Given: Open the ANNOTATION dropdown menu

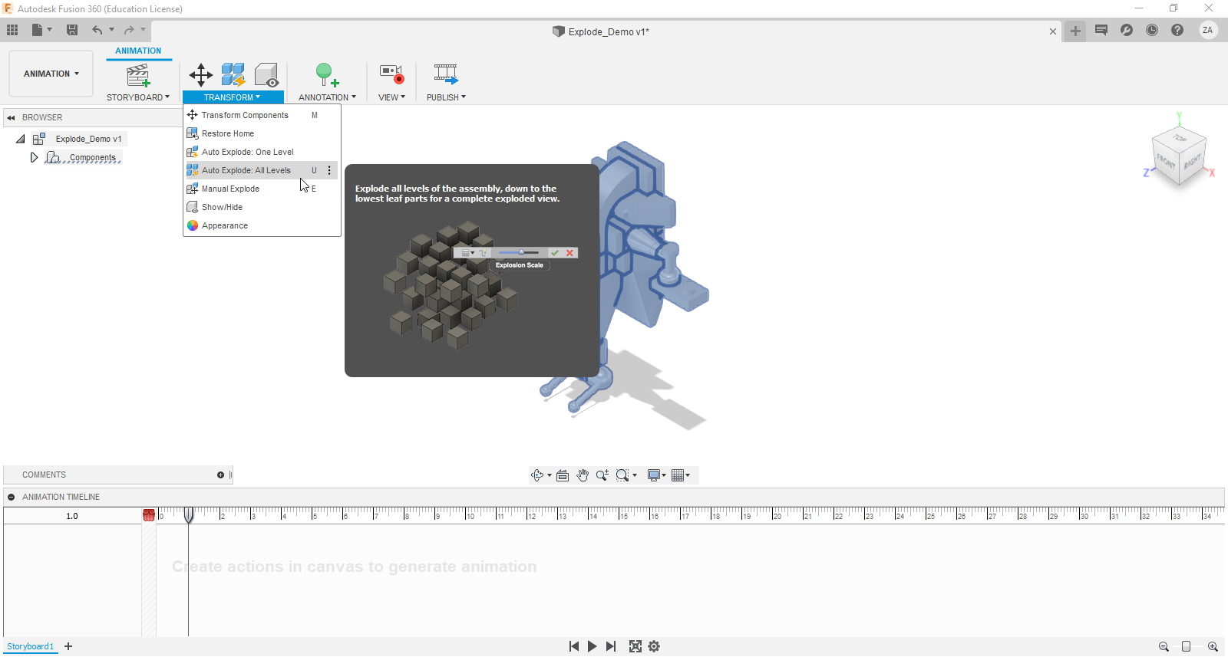Looking at the screenshot, I should point(328,97).
